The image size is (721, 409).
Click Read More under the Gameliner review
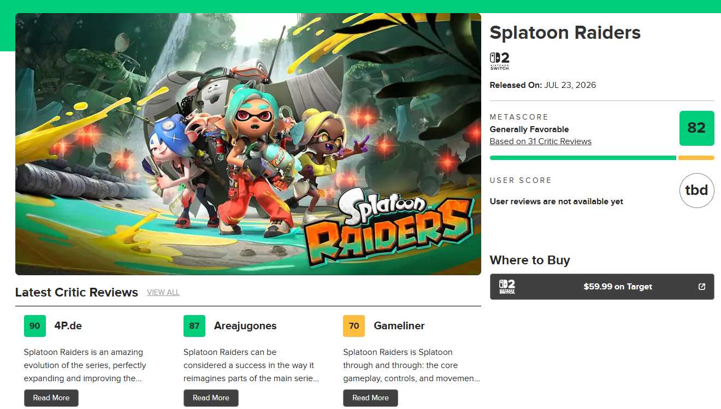pos(370,398)
